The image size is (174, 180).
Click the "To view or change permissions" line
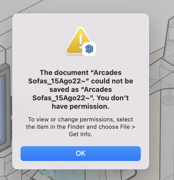tap(81, 119)
